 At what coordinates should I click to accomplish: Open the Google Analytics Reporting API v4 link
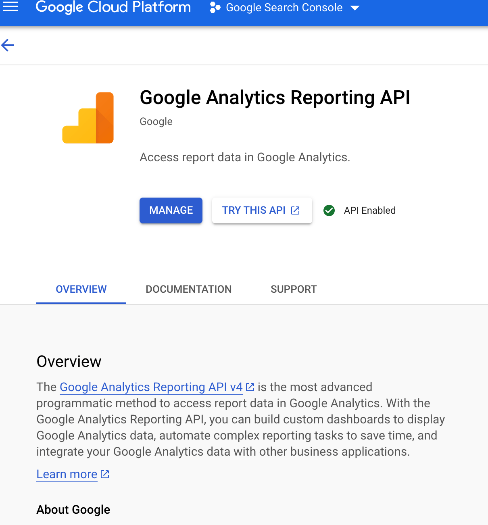click(x=151, y=387)
